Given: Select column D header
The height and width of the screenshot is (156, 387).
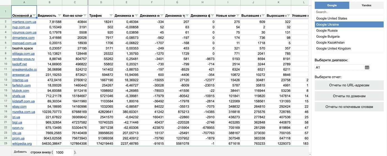Looking at the screenshot, I should (x=101, y=3).
